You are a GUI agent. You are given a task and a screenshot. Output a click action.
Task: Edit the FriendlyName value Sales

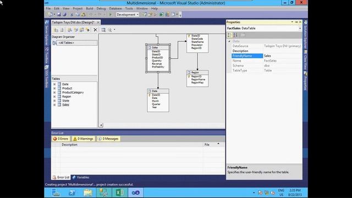tap(282, 56)
